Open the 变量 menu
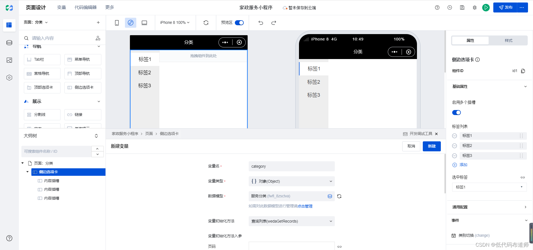 (62, 7)
